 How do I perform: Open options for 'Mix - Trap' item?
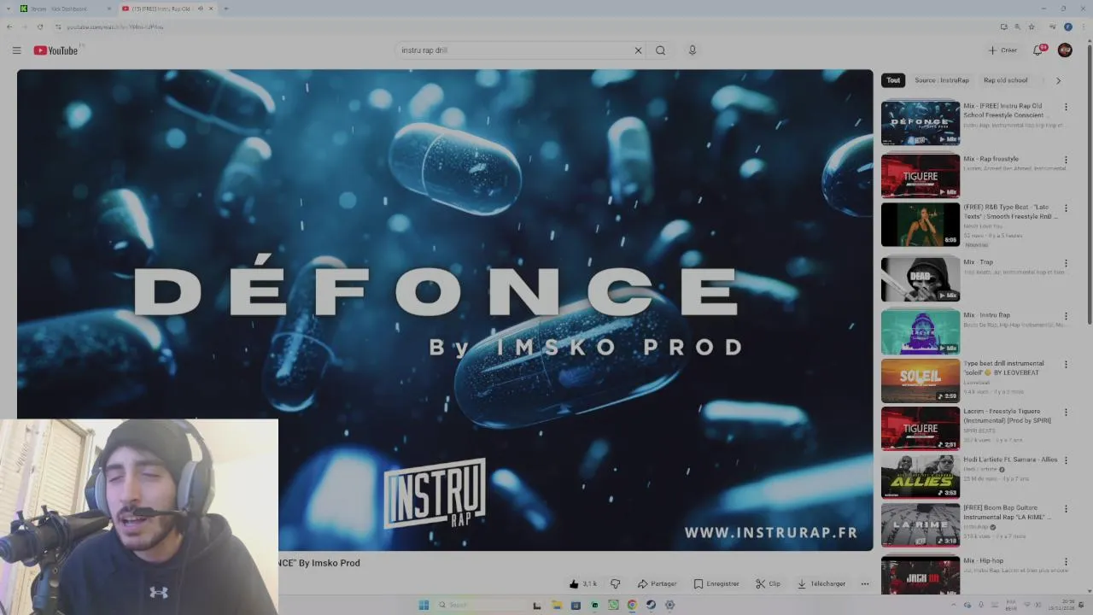pos(1066,263)
